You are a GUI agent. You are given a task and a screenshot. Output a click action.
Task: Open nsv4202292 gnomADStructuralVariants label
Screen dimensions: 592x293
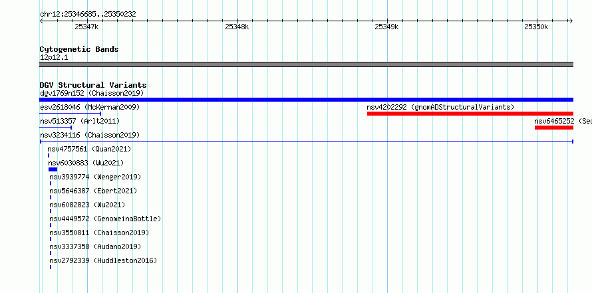point(440,107)
